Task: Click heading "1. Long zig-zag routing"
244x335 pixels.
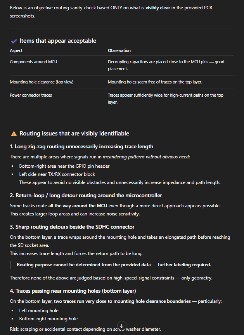Action: coord(81,146)
